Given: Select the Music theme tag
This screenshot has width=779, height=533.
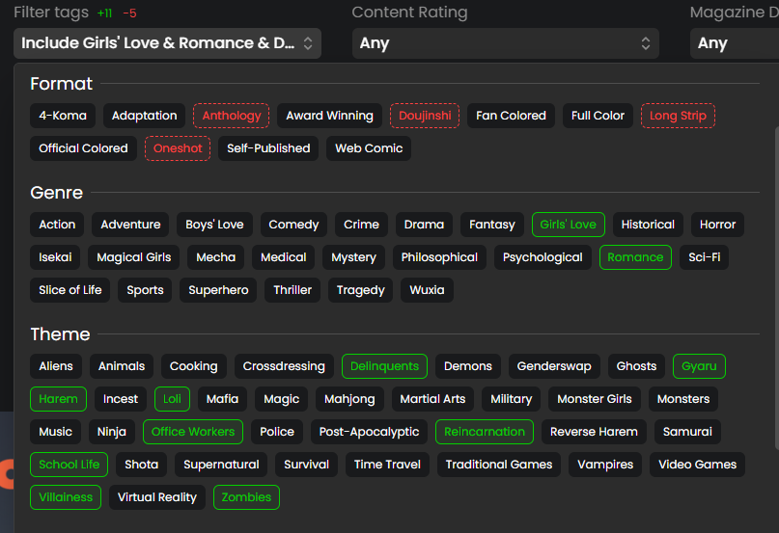Looking at the screenshot, I should 55,432.
